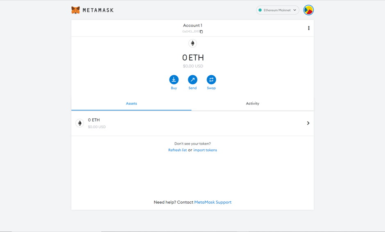Click the Refresh list link

pos(177,150)
